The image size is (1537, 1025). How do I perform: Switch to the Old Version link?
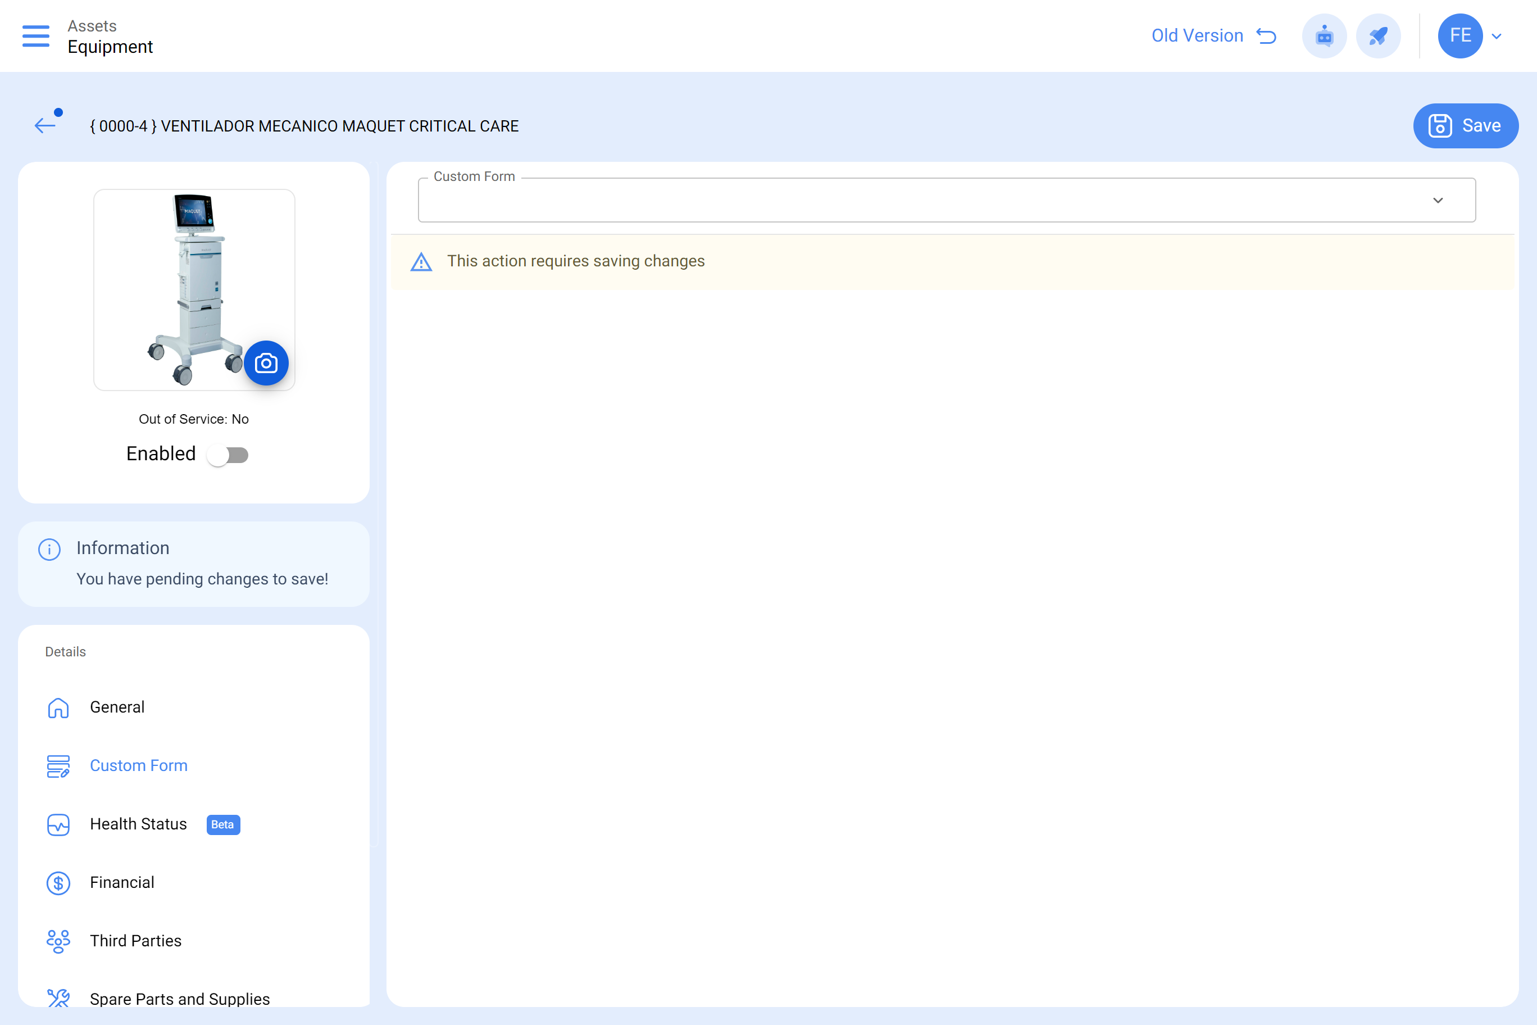click(1197, 36)
